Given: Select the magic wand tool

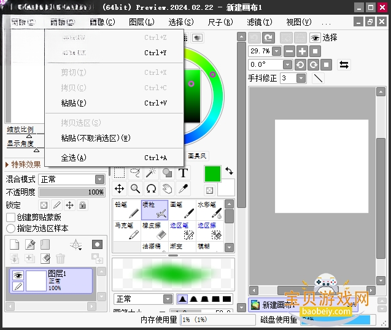Looking at the screenshot, I should coord(151,173).
